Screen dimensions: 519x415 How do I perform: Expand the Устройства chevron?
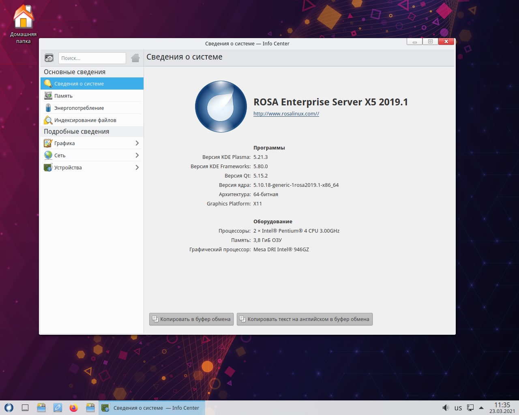coord(137,167)
